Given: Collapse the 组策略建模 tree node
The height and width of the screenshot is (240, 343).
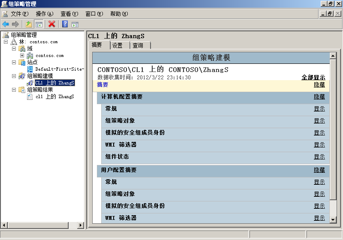Looking at the screenshot, I should (14, 76).
